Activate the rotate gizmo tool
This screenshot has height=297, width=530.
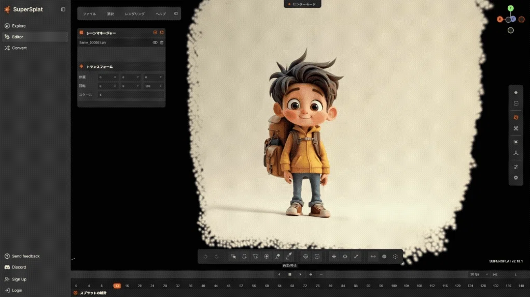click(x=345, y=257)
